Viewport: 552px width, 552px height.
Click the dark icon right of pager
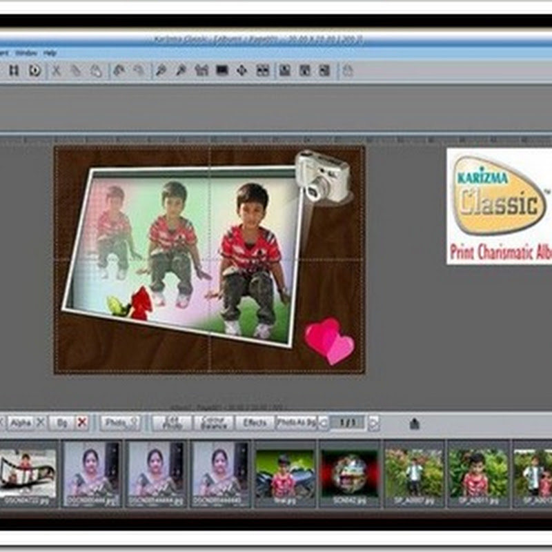(415, 423)
